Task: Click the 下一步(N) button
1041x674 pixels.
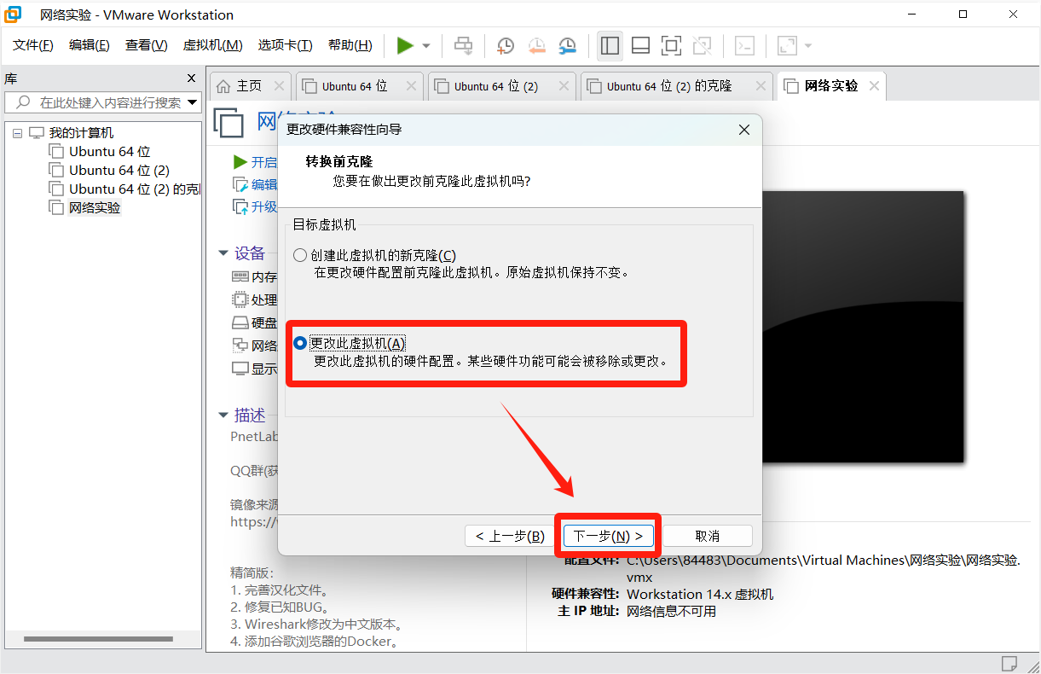Action: [608, 536]
